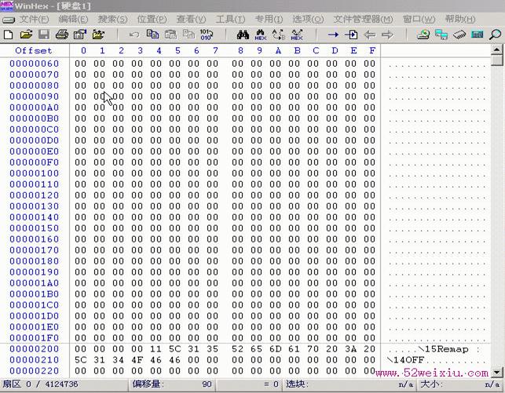Click the Undo arrow icon
The width and height of the screenshot is (505, 393).
pos(134,35)
